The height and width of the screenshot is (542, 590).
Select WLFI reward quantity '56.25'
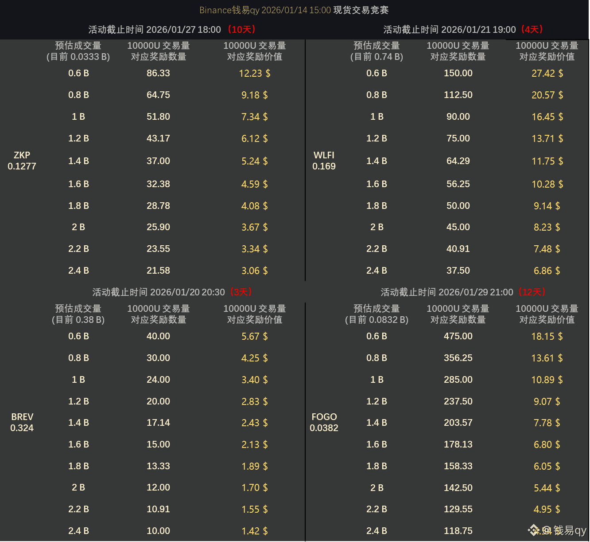(458, 184)
